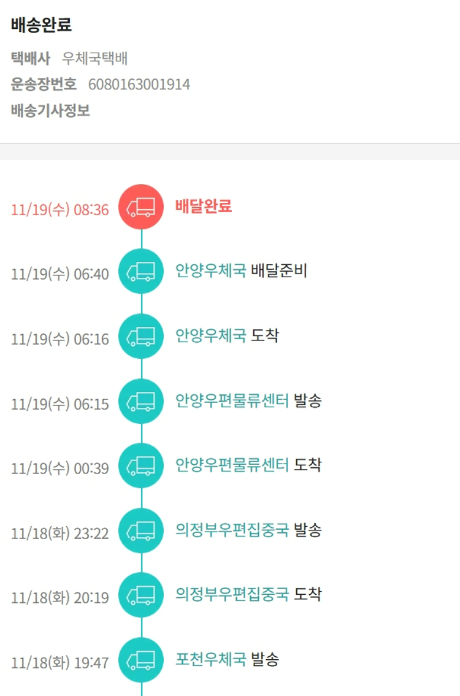460x696 pixels.
Task: Click the 우체국택배 courier name
Action: [94, 59]
